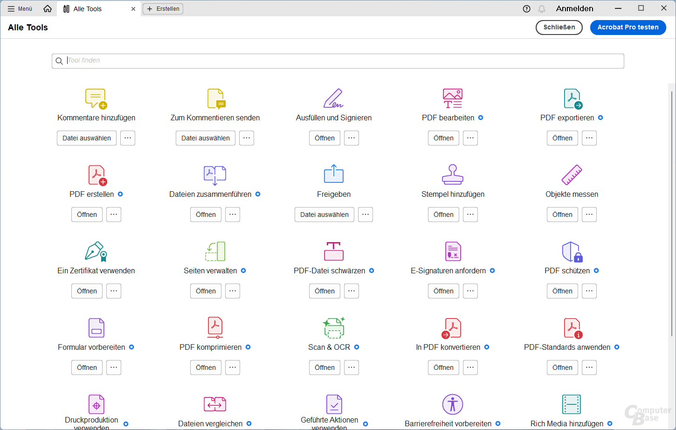
Task: Click the Seiten verwalten icon
Action: tap(215, 251)
